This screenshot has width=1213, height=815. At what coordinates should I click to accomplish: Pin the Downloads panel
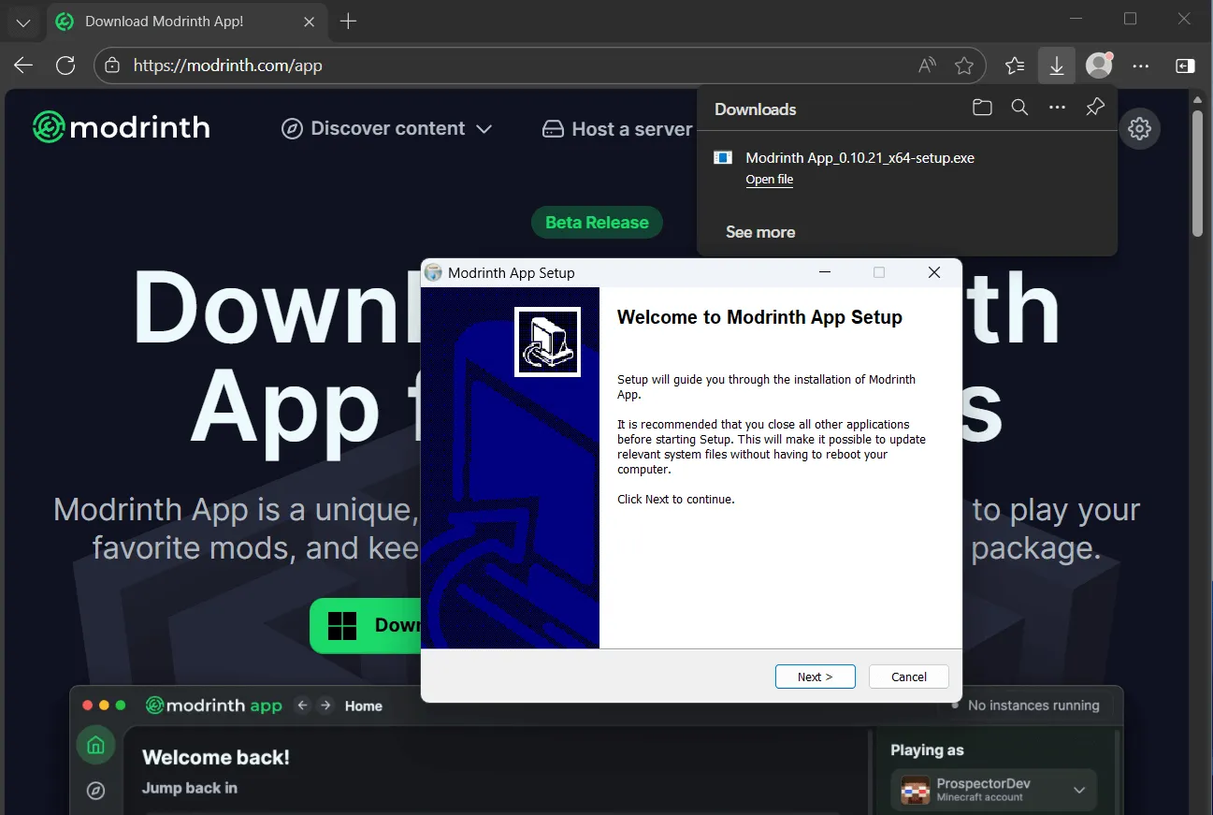[1095, 108]
